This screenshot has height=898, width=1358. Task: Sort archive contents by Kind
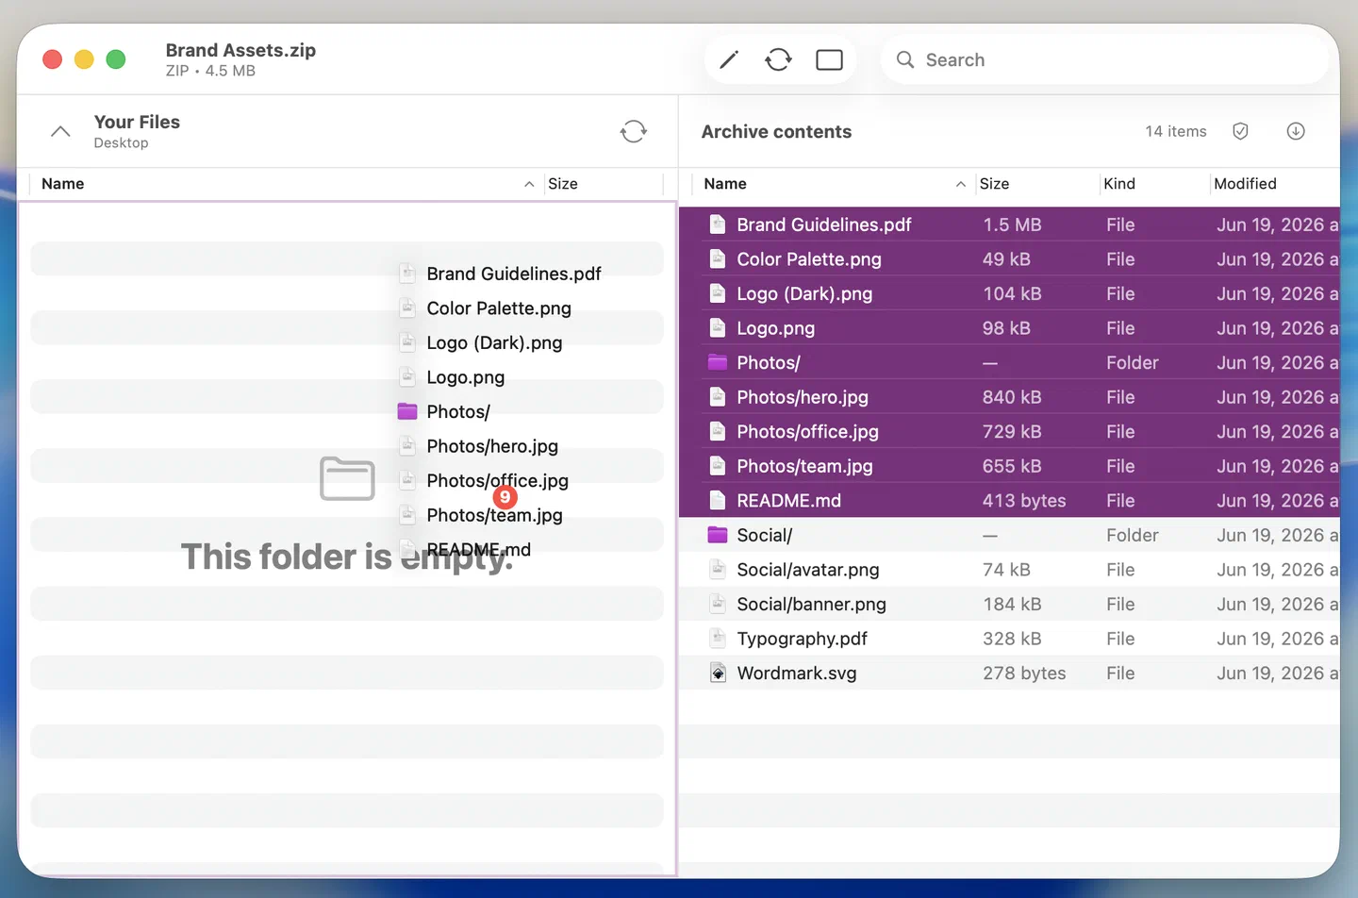click(1119, 184)
